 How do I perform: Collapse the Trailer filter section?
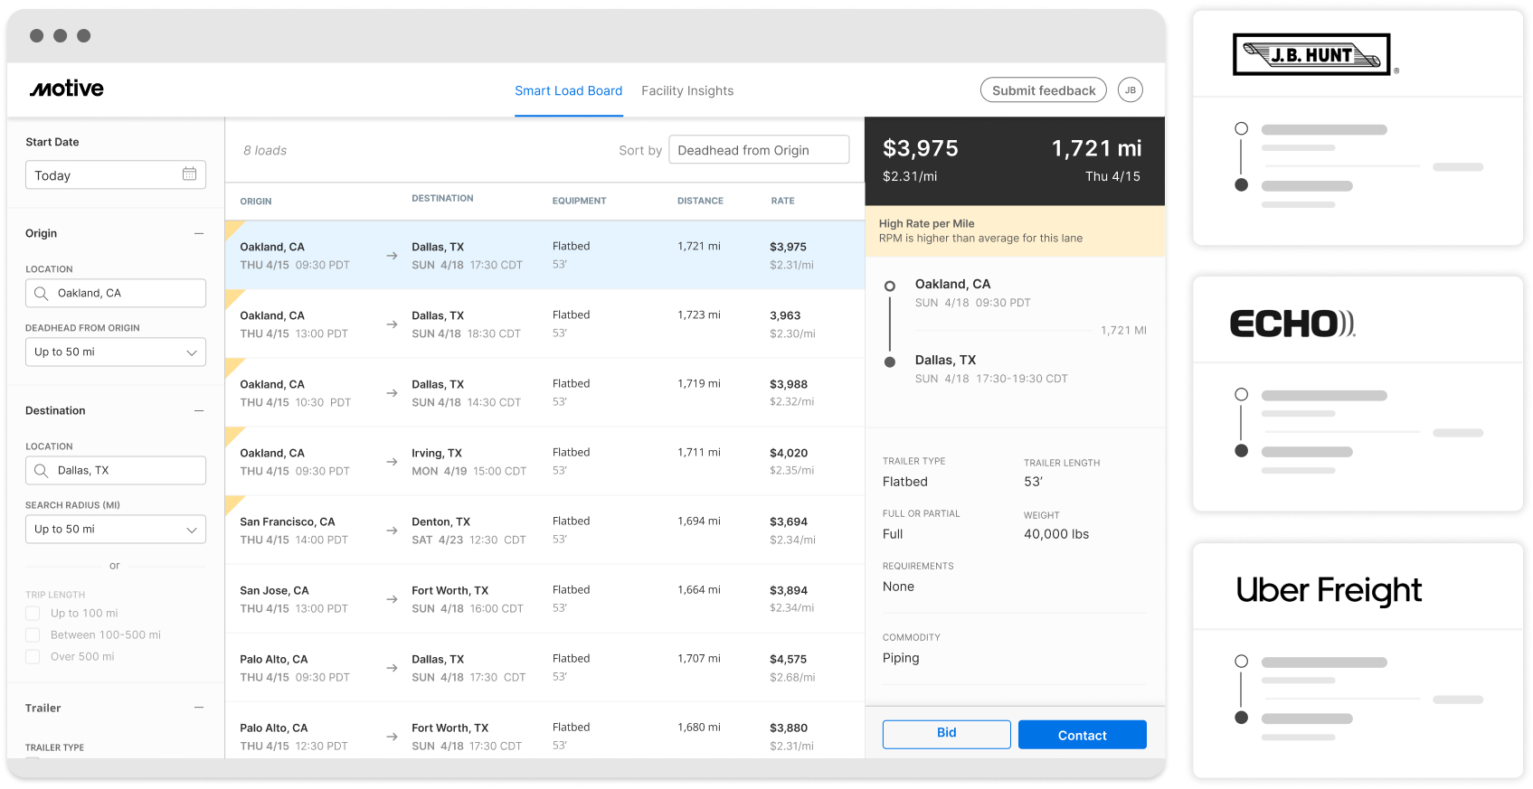pos(199,708)
